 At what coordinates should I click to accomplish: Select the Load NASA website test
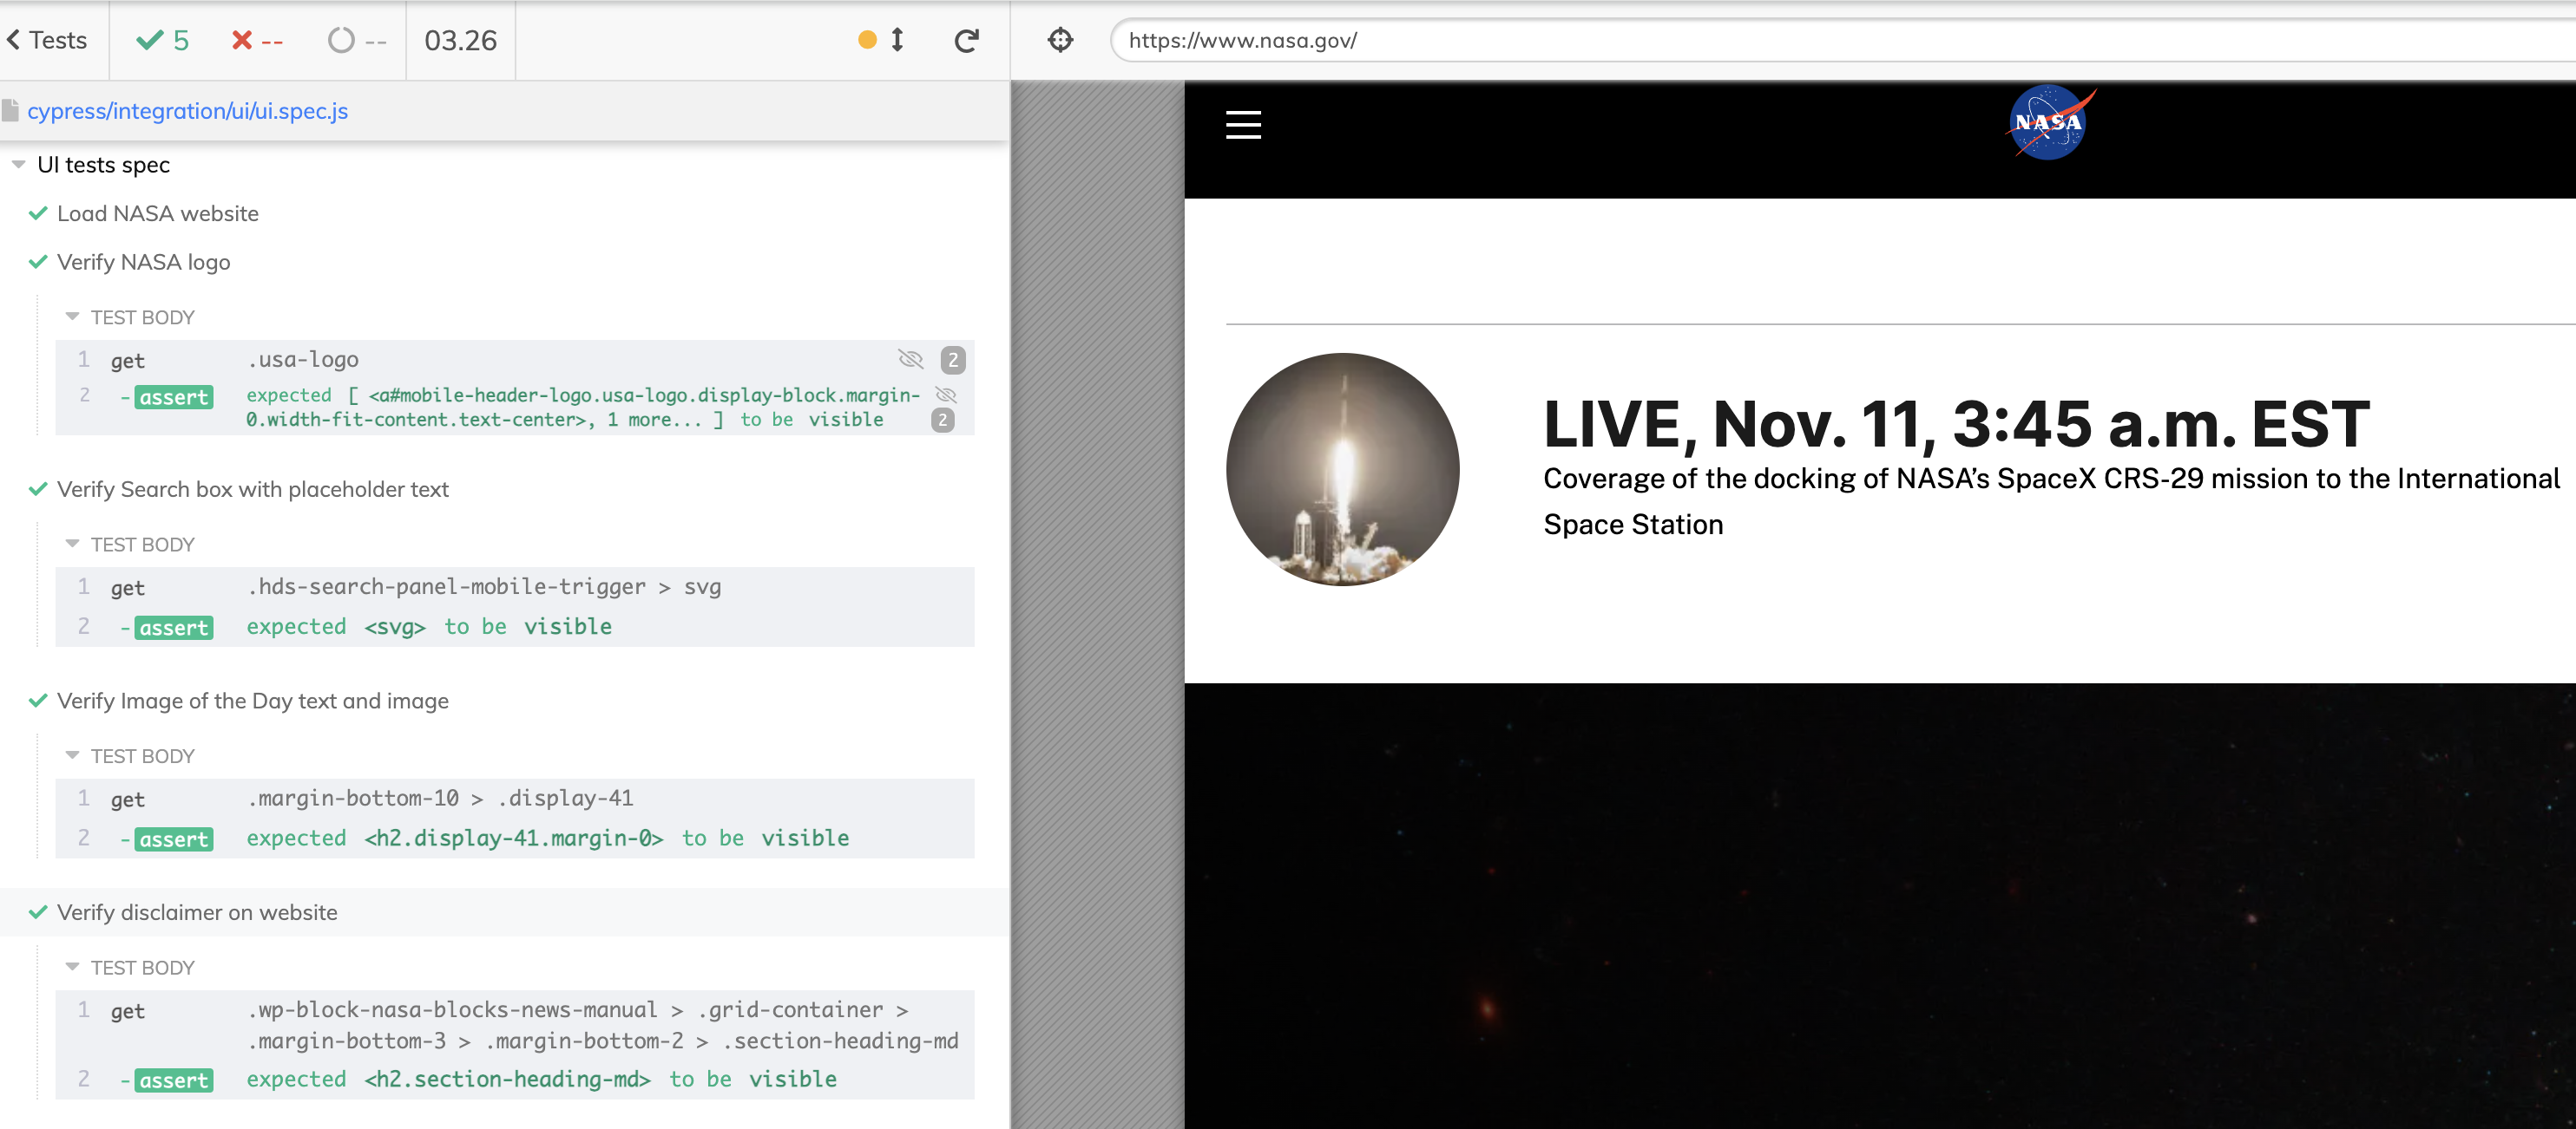tap(157, 214)
